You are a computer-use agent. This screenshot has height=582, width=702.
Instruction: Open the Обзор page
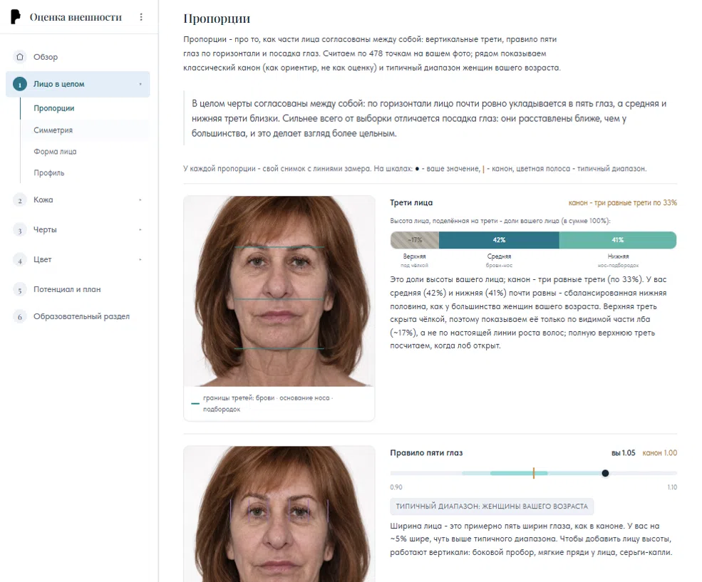click(45, 57)
